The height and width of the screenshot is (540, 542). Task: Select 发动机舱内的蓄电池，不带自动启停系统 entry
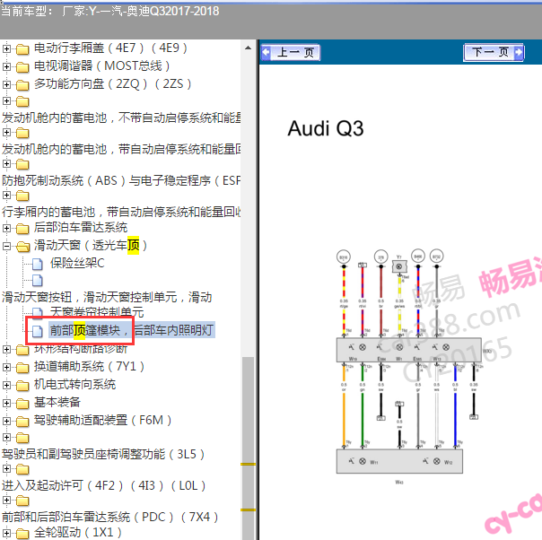coord(121,118)
